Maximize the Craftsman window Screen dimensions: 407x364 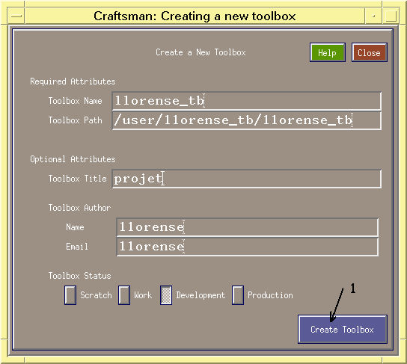tap(391, 16)
